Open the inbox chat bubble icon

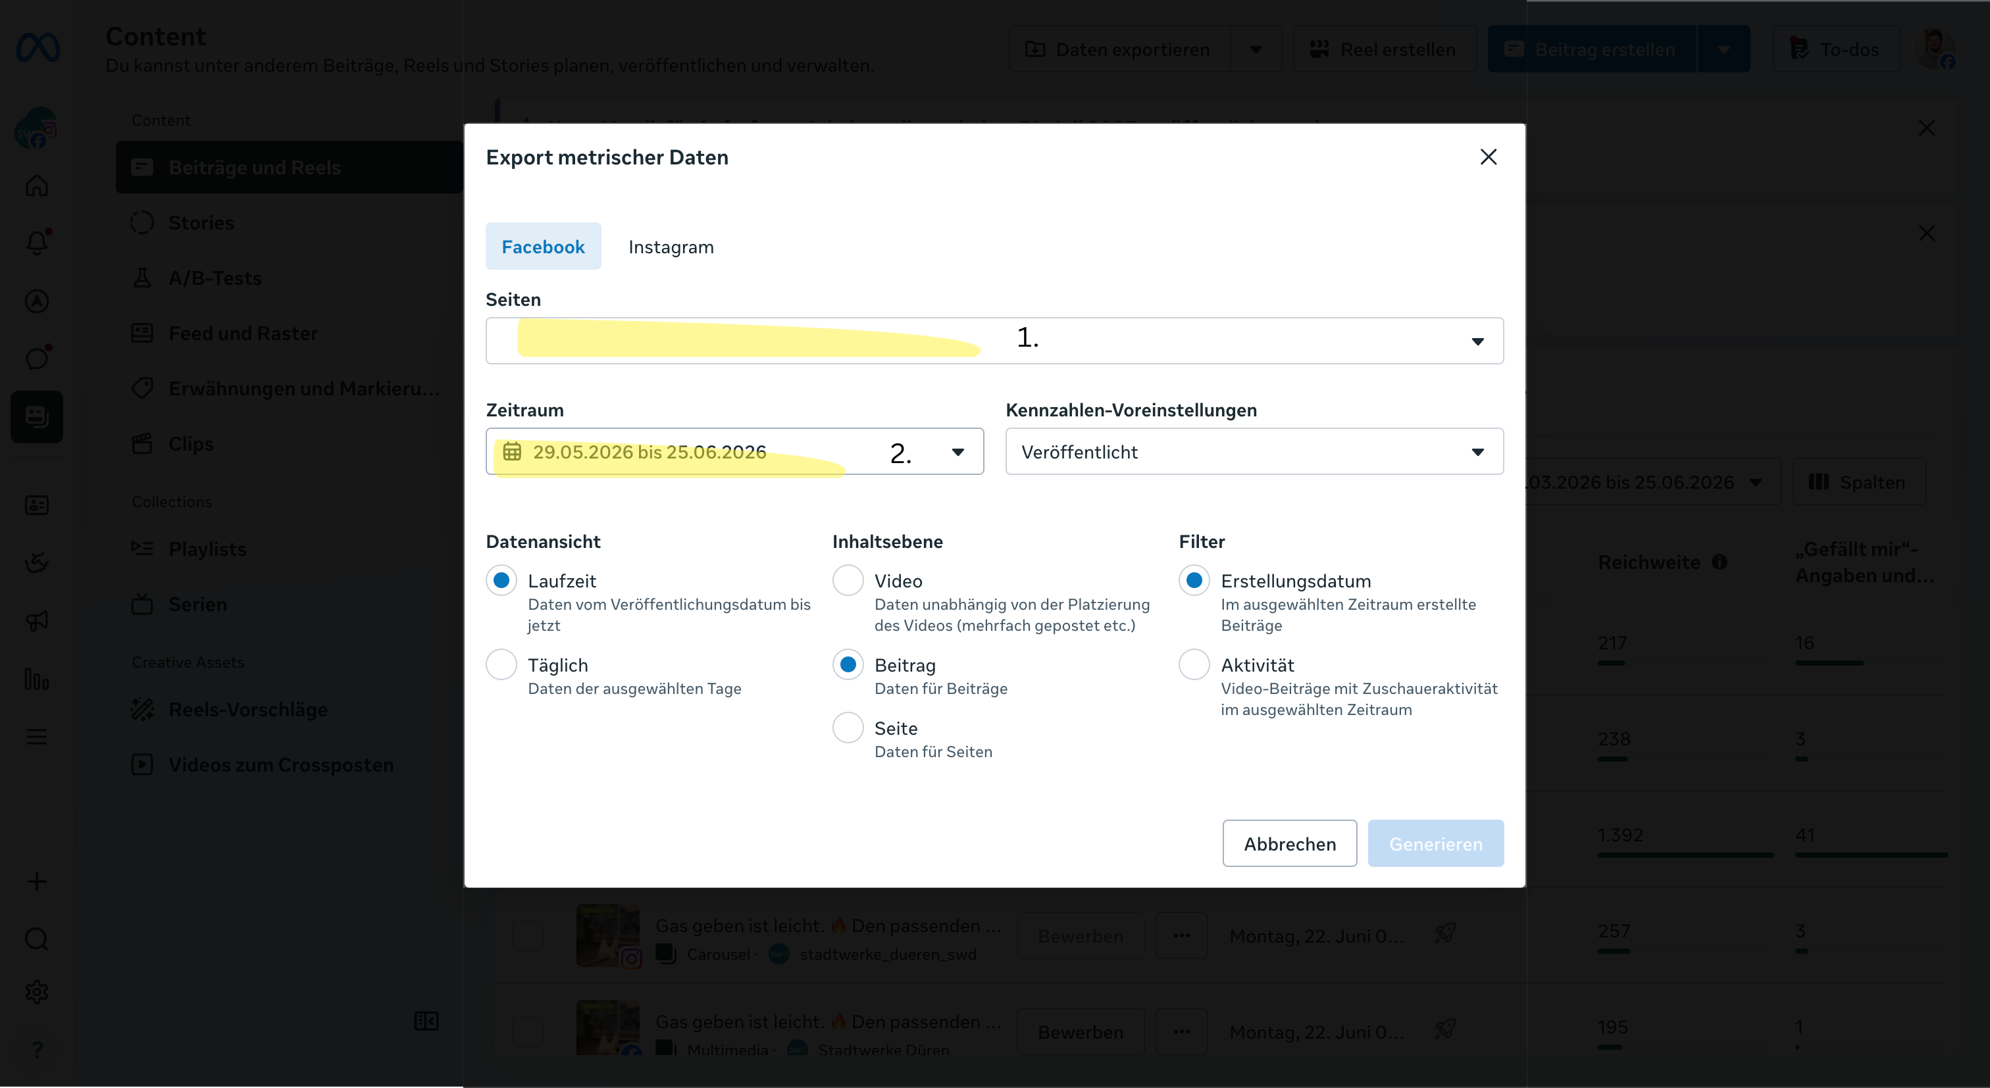point(36,359)
